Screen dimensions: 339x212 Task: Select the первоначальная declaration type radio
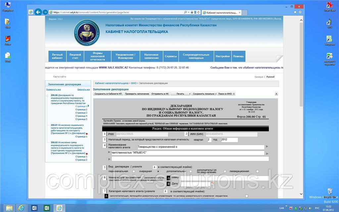point(134,171)
